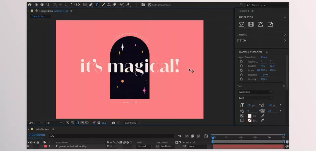Select the Hand tool

42,4
